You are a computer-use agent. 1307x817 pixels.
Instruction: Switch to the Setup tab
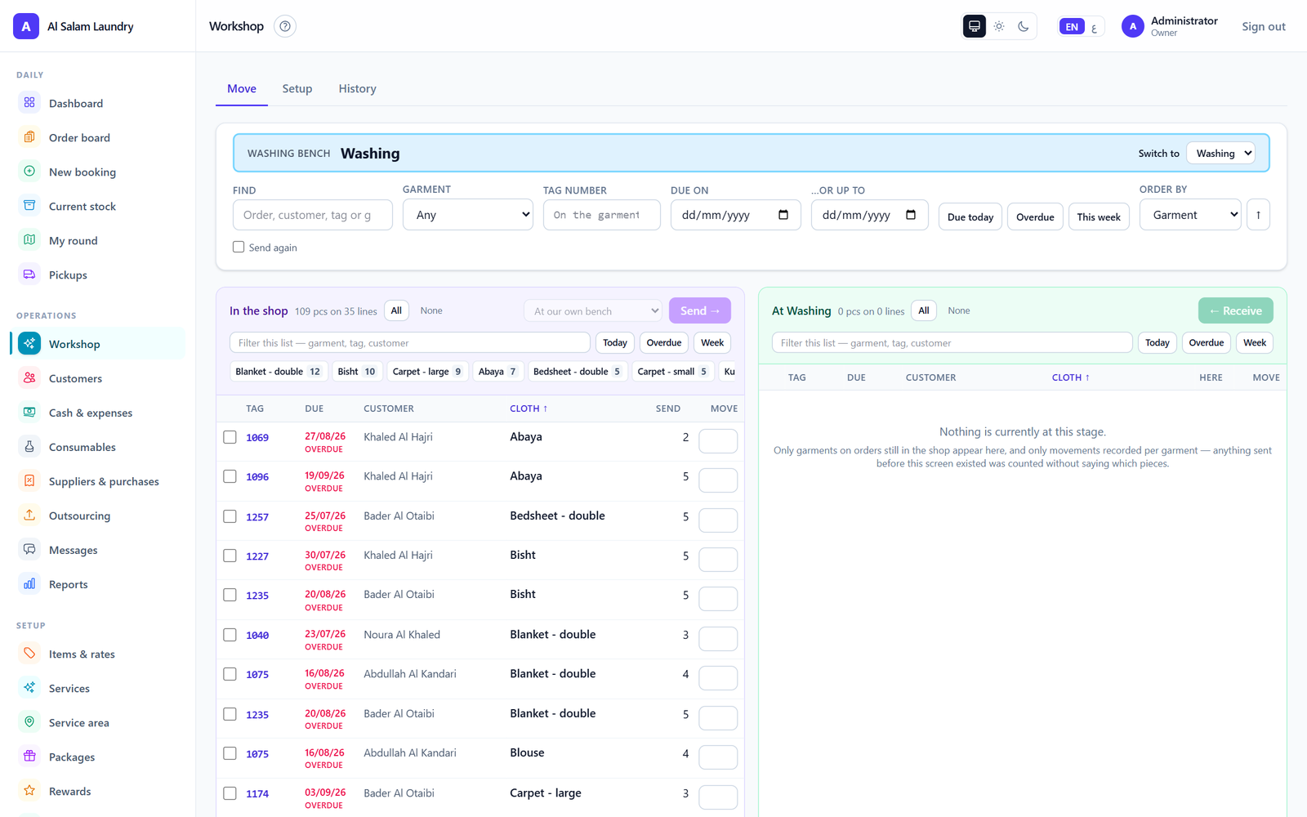tap(297, 89)
